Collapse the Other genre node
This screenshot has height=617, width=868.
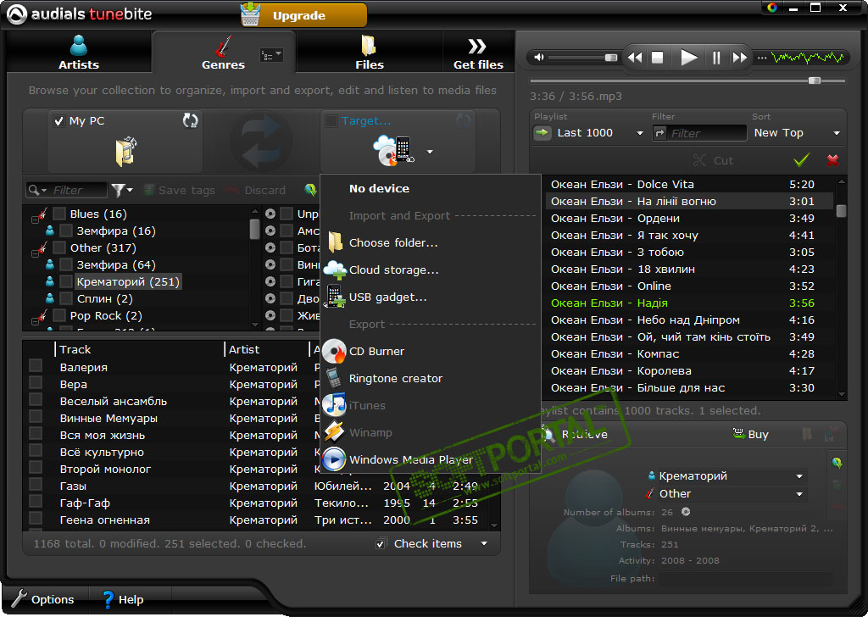click(x=35, y=253)
